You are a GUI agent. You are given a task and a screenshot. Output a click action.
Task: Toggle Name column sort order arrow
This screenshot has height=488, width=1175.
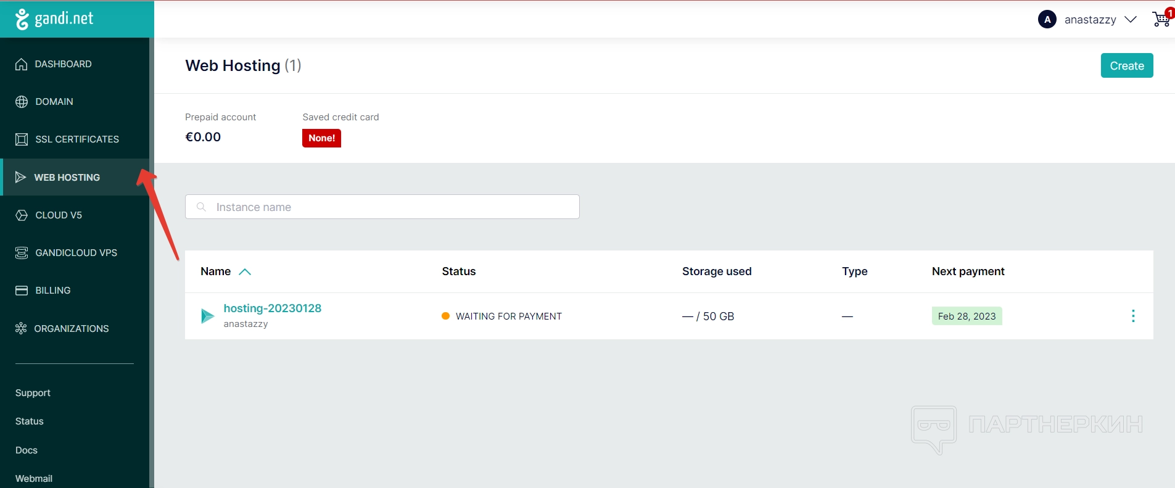click(245, 272)
